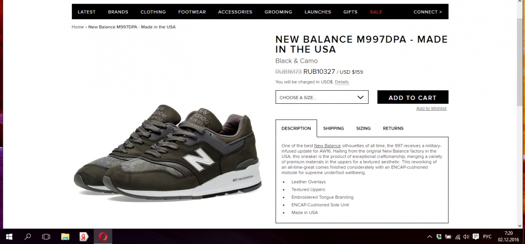Image resolution: width=525 pixels, height=244 pixels.
Task: Switch to Opera browser in taskbar
Action: click(103, 237)
